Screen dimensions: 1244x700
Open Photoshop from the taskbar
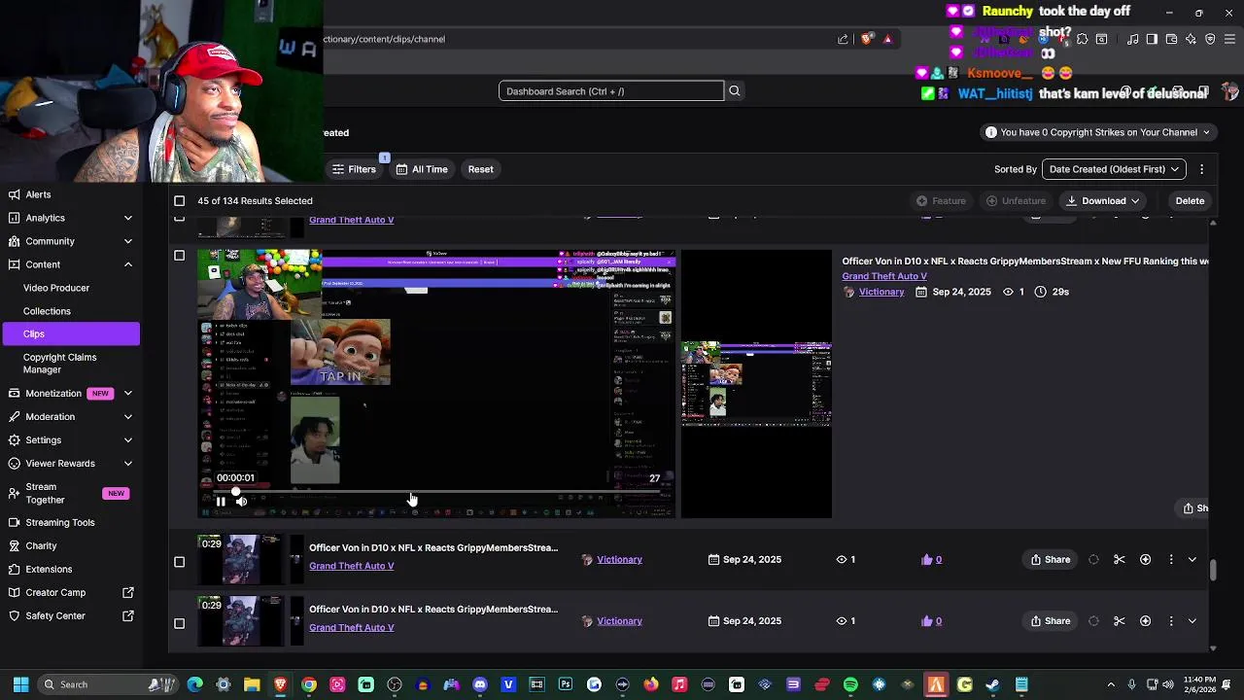pos(566,684)
